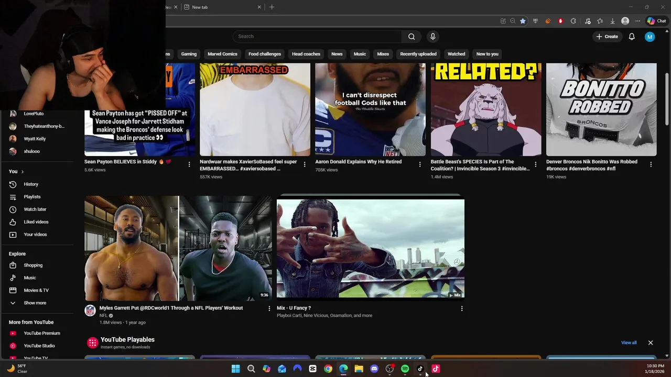Open browser settings and more ellipsis
Image resolution: width=671 pixels, height=377 pixels.
pyautogui.click(x=637, y=21)
